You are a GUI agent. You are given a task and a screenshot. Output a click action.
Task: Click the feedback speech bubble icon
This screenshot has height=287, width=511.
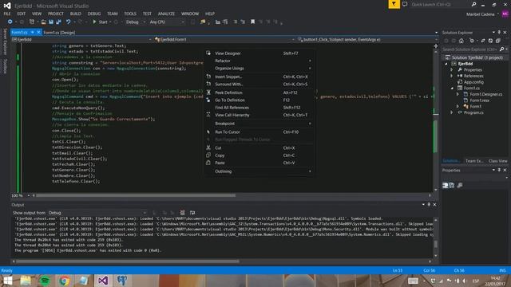pyautogui.click(x=405, y=4)
